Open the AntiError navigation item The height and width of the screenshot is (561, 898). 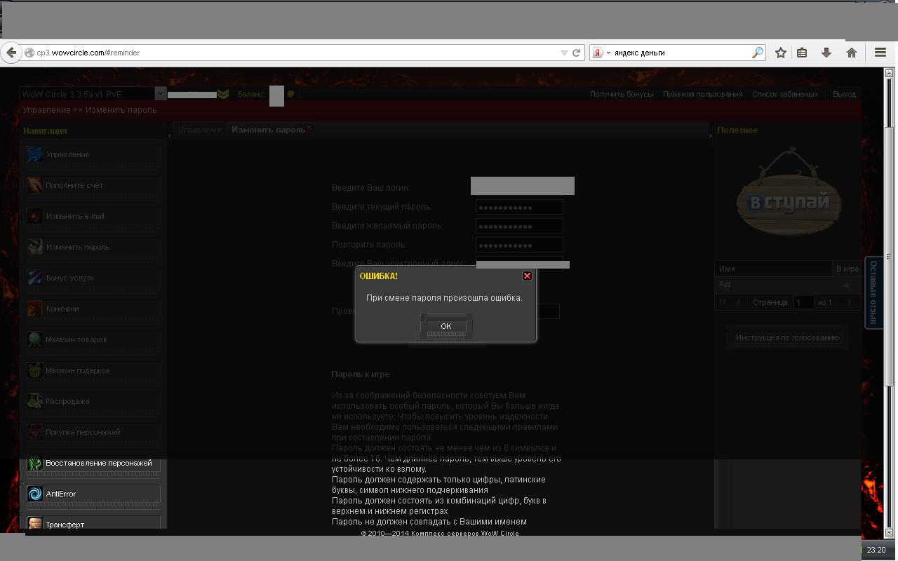point(93,494)
